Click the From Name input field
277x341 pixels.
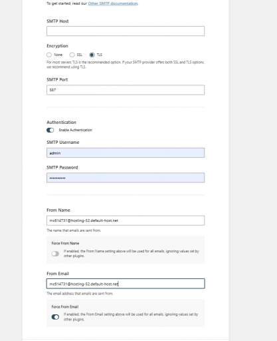pyautogui.click(x=126, y=220)
